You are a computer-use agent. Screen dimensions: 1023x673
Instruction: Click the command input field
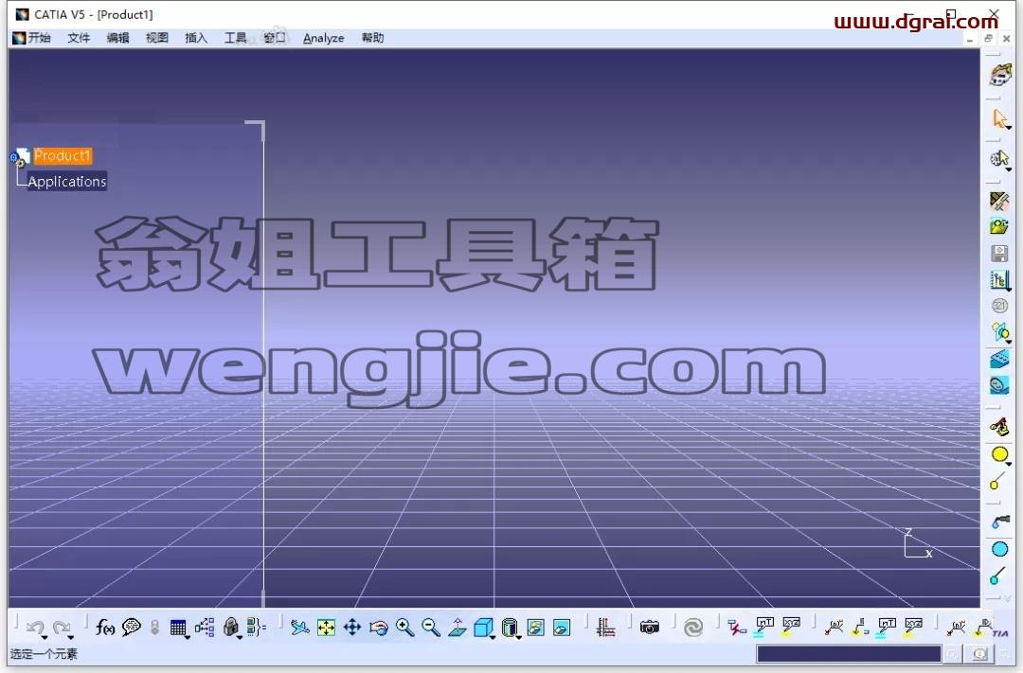click(849, 653)
